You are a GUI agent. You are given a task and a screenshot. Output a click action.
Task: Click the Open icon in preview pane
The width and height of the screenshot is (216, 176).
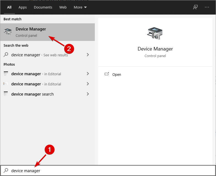[107, 74]
